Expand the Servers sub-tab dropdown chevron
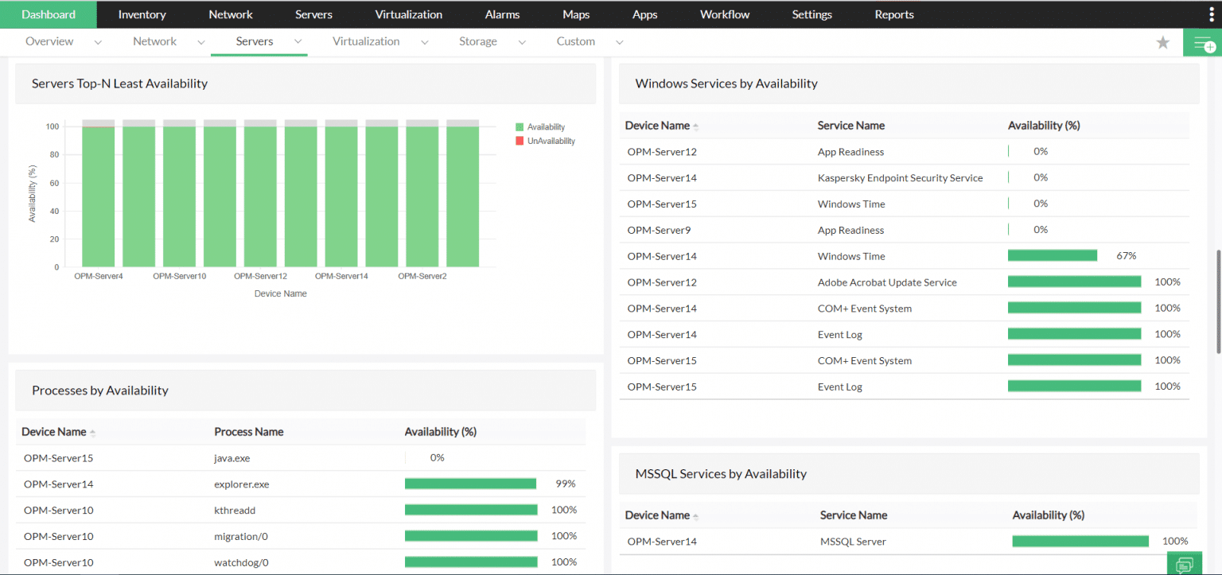 coord(298,42)
